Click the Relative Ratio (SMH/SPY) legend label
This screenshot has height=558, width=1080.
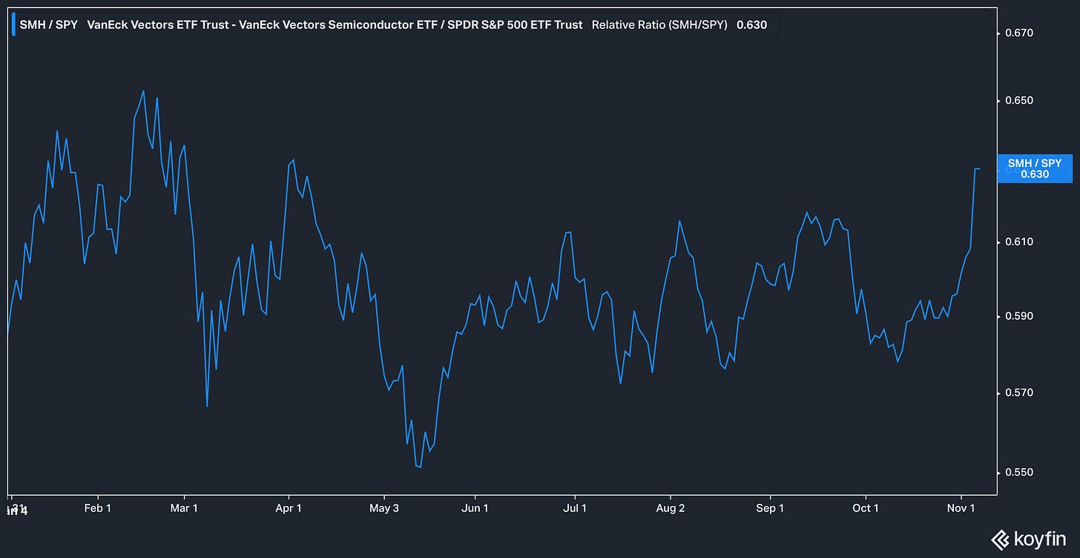tap(659, 24)
